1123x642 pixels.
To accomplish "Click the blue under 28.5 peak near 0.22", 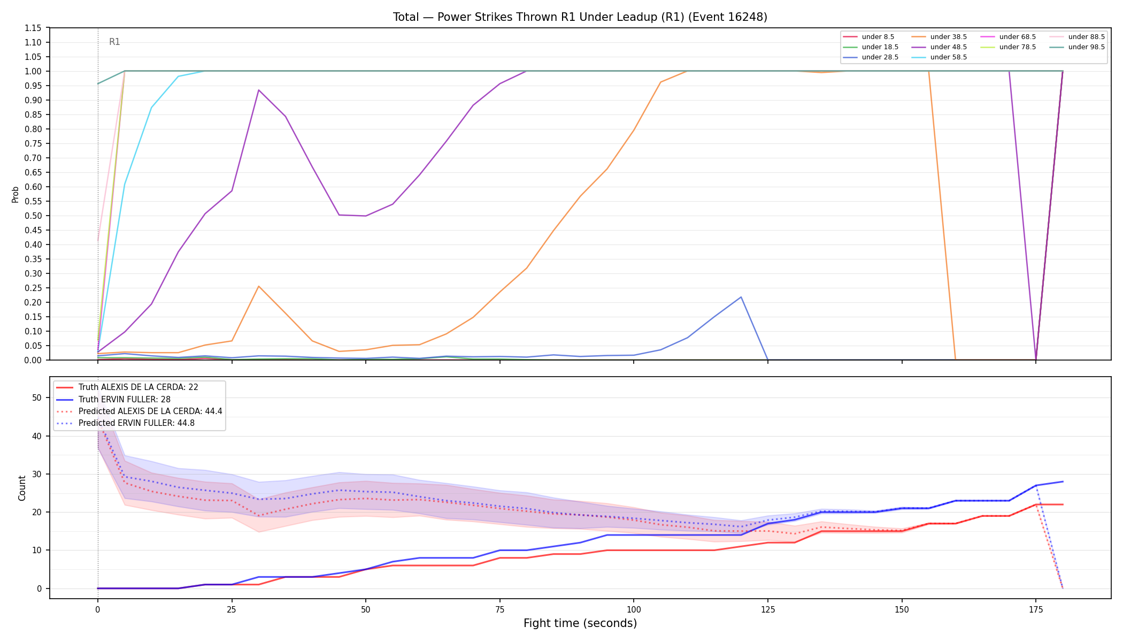I will point(741,297).
